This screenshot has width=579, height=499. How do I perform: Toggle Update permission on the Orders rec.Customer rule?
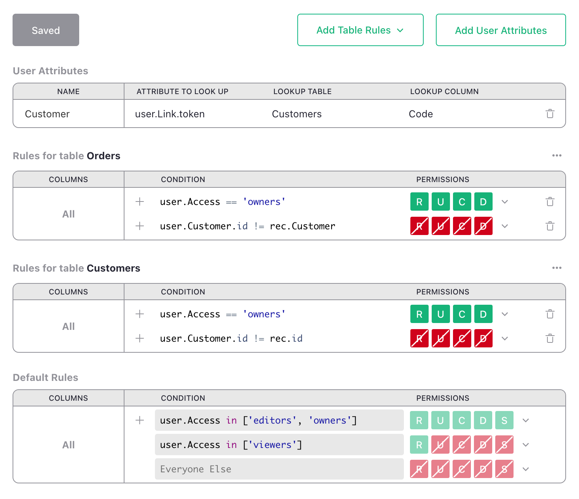pyautogui.click(x=440, y=226)
